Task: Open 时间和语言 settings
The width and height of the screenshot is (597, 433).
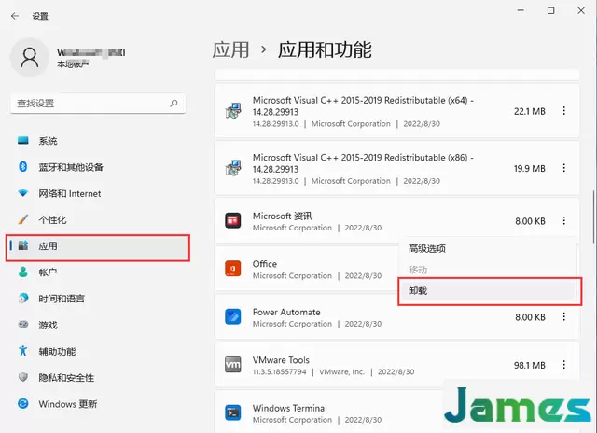Action: pyautogui.click(x=97, y=299)
